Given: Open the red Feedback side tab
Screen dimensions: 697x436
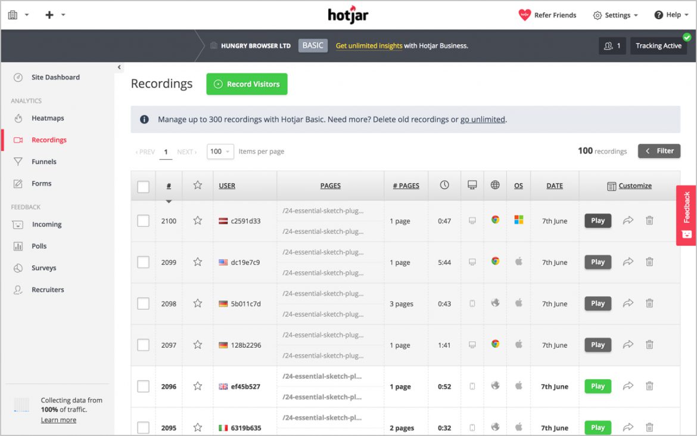Looking at the screenshot, I should (x=686, y=215).
